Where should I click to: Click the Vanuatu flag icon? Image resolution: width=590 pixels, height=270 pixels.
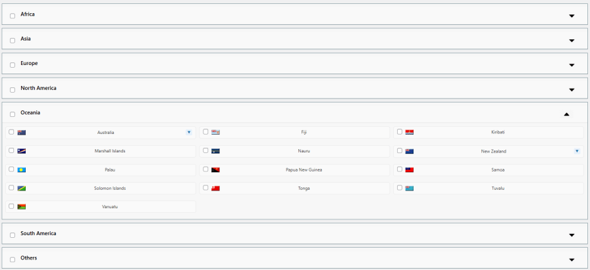tap(22, 206)
